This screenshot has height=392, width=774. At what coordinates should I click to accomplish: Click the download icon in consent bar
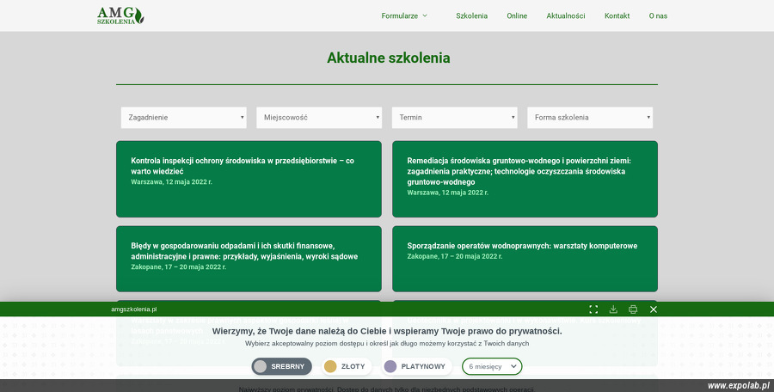coord(613,309)
